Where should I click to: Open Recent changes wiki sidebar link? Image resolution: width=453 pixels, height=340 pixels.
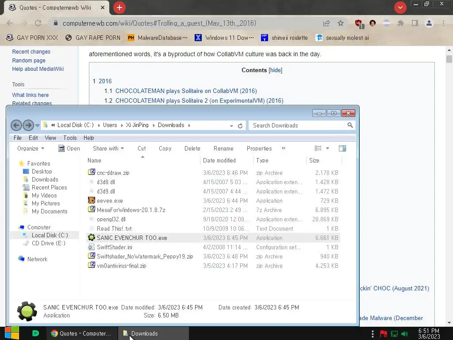click(x=31, y=51)
